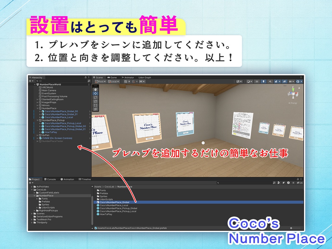Click the scene gizmo lock icon
Screen dimensions: 332x249
pyautogui.click(x=299, y=88)
